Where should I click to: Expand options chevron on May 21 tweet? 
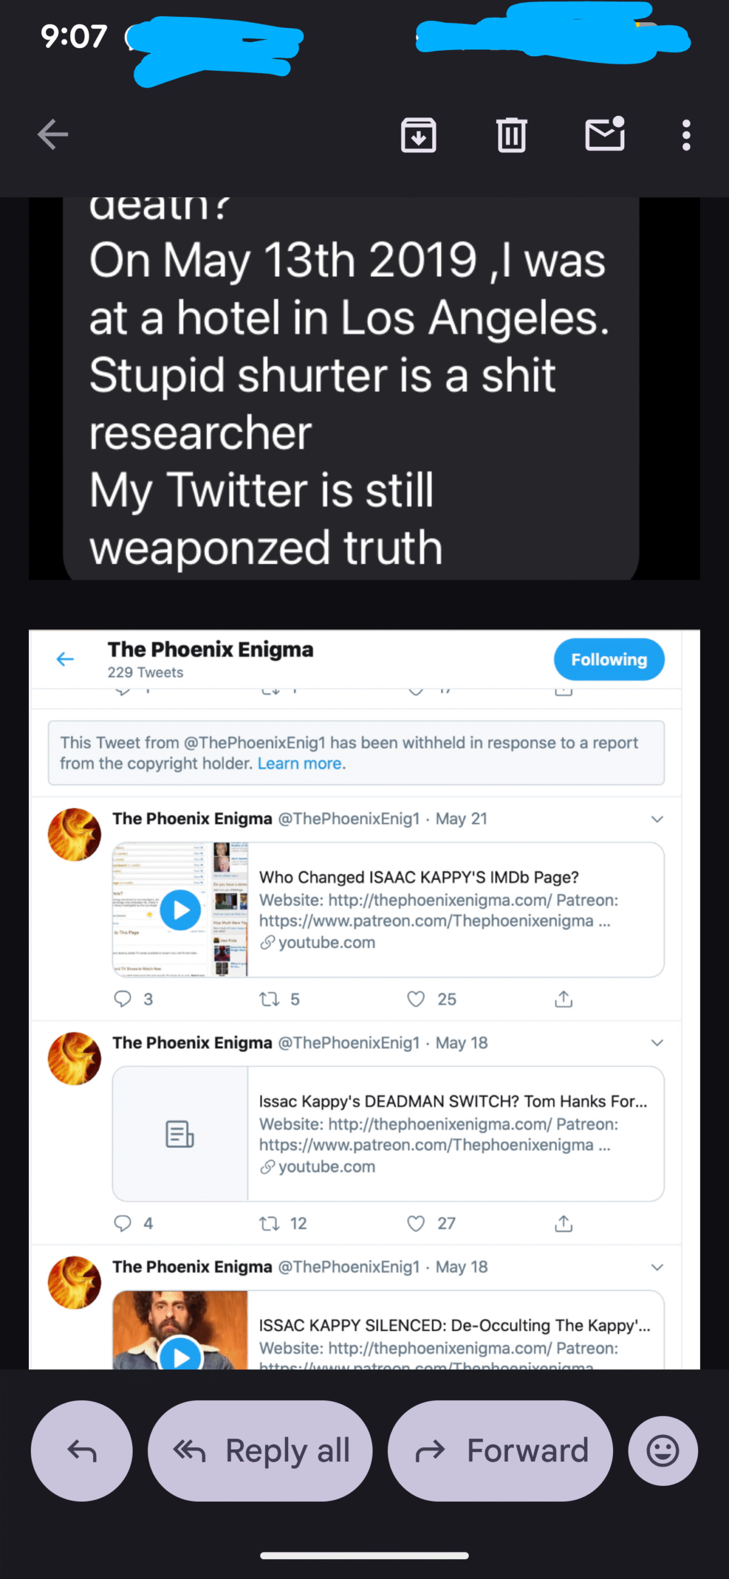coord(657,819)
